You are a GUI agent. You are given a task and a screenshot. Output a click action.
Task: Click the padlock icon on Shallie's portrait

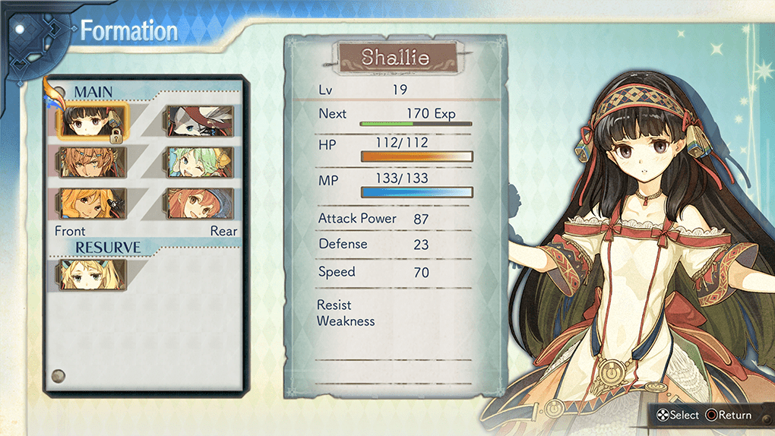(x=115, y=135)
